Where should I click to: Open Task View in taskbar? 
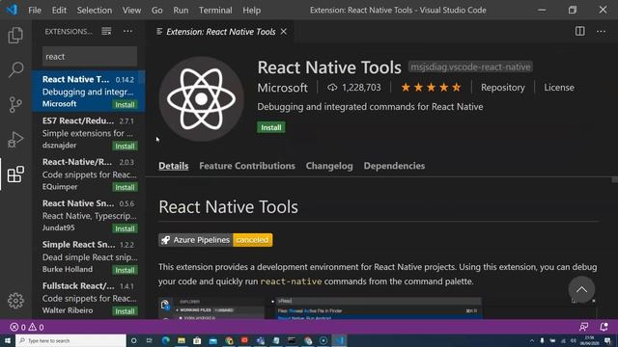pos(150,340)
